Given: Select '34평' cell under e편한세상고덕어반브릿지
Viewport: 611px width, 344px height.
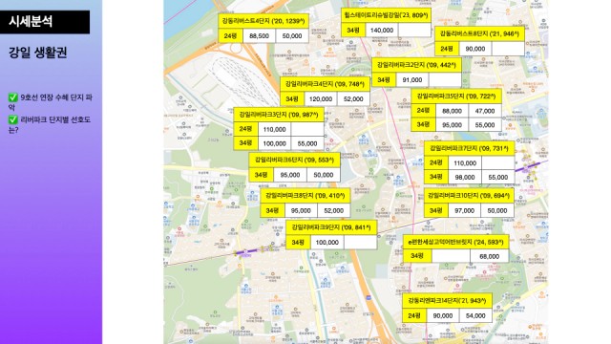Looking at the screenshot, I should point(417,256).
